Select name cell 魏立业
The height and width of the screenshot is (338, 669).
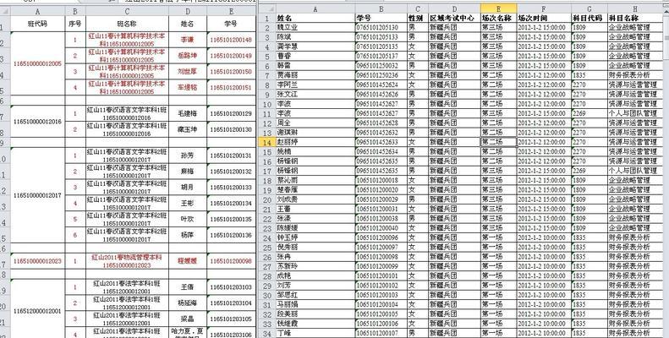click(x=315, y=28)
